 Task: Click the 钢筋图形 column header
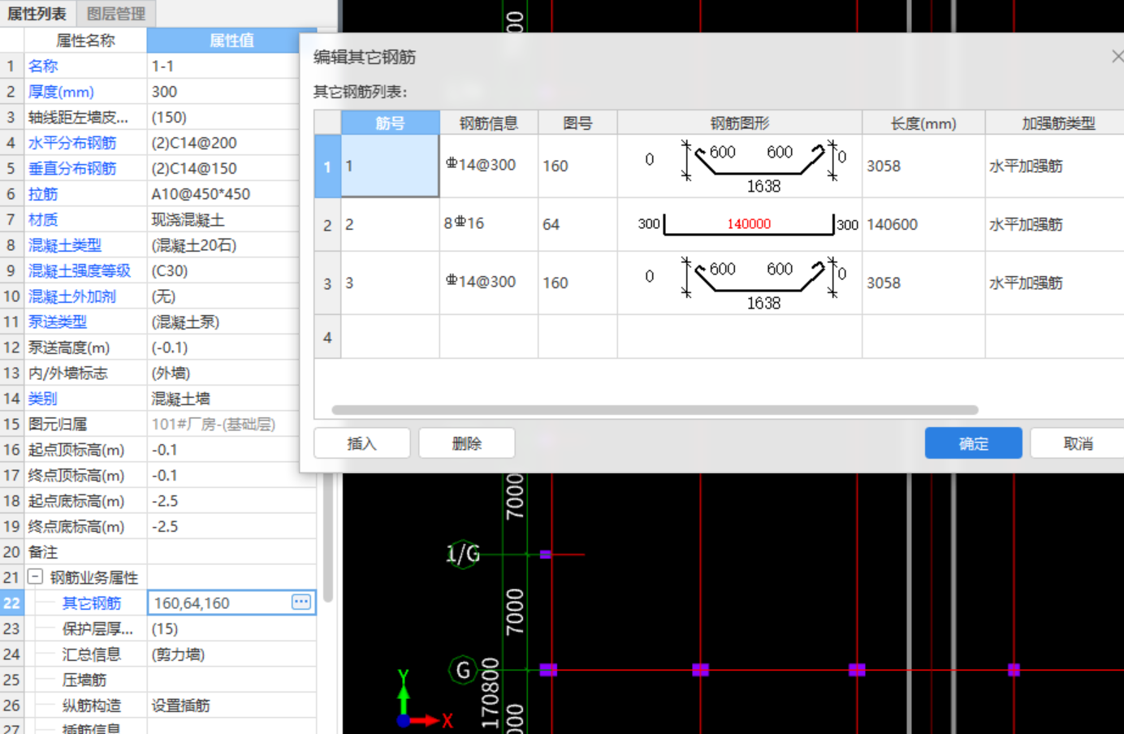click(x=740, y=123)
